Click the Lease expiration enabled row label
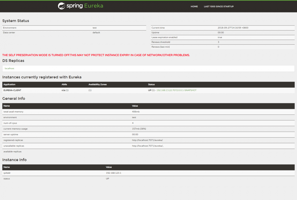 (165, 37)
